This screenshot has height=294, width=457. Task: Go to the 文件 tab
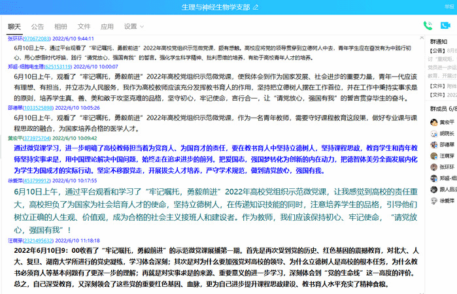click(x=84, y=27)
